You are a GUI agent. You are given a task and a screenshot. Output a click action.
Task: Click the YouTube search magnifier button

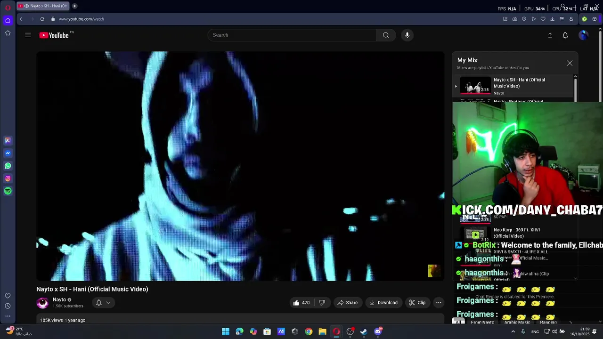click(386, 35)
